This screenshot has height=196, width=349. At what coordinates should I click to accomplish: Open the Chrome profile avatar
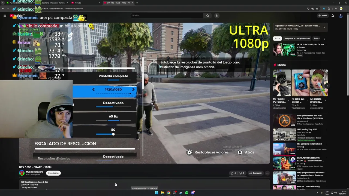341,8
